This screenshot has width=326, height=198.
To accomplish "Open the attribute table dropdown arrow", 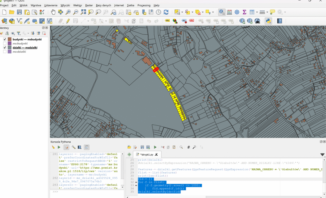I will click(x=257, y=12).
